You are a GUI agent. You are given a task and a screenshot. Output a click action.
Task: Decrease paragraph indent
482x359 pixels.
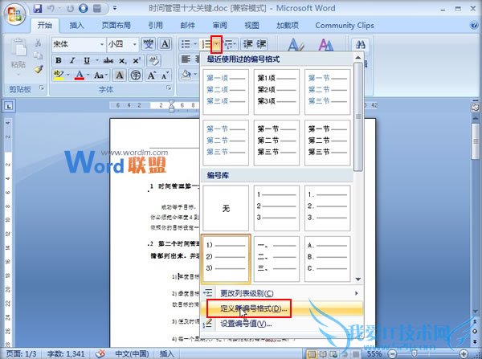tap(247, 44)
